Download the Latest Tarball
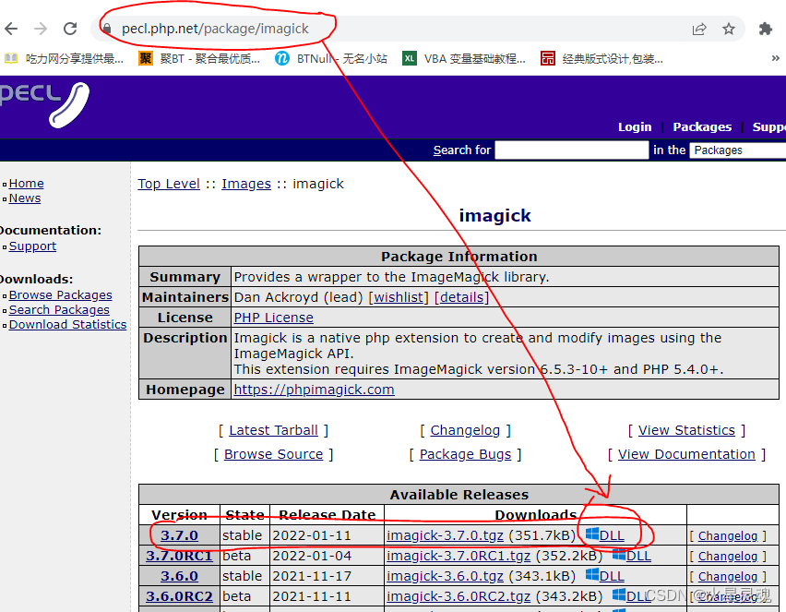The width and height of the screenshot is (786, 612). 273,430
